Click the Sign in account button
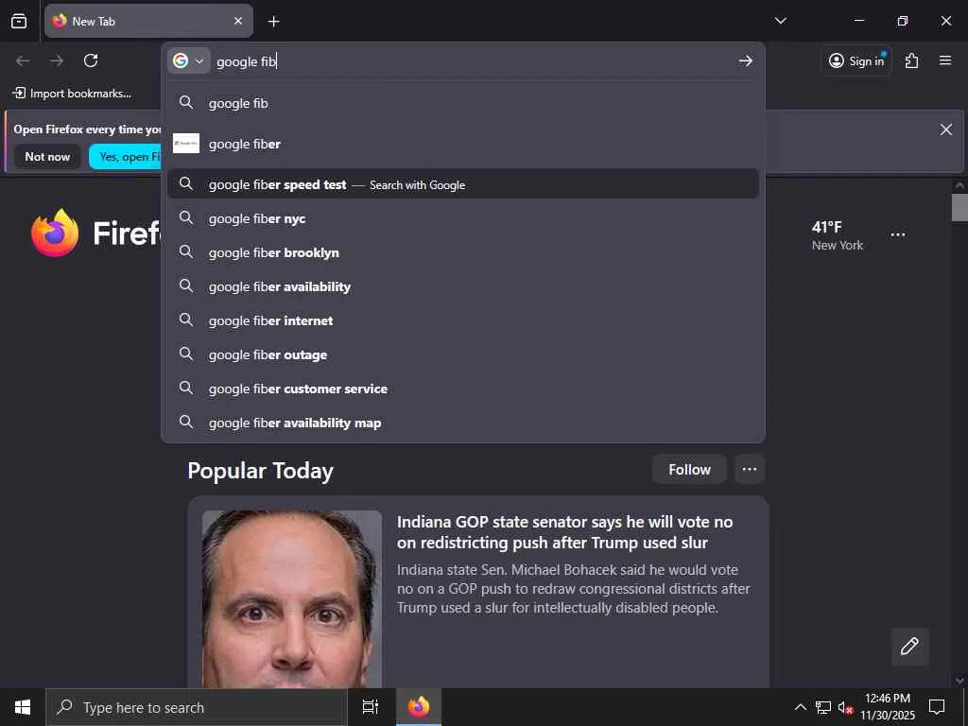968x726 pixels. [x=856, y=60]
